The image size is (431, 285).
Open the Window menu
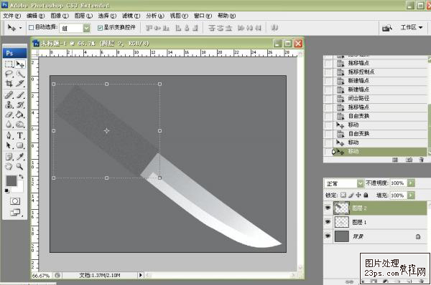(x=203, y=16)
